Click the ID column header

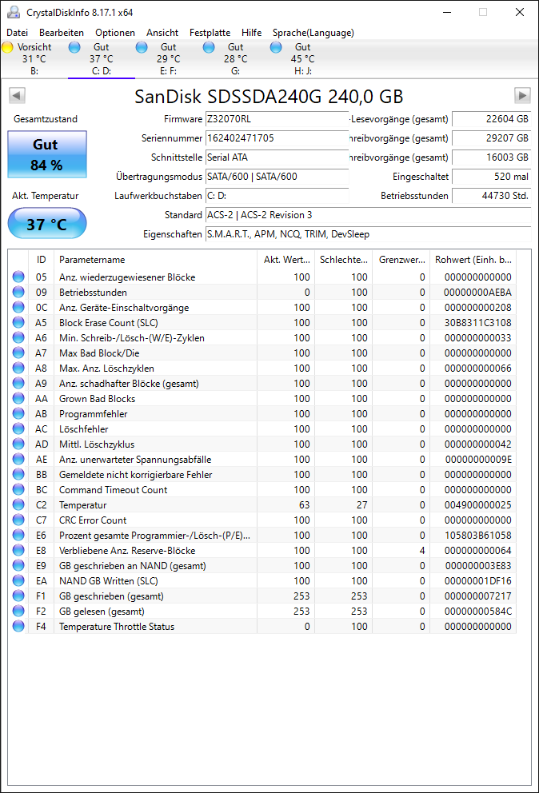[x=41, y=260]
